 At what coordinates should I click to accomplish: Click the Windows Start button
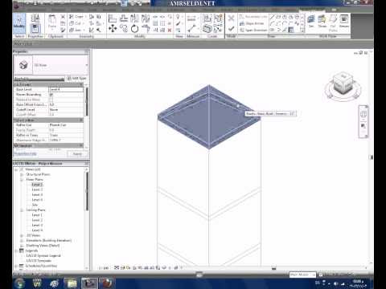pyautogui.click(x=19, y=283)
